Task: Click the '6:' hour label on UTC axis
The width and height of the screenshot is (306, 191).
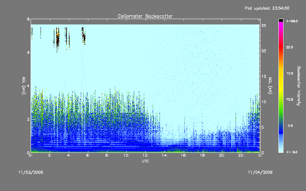Action: click(88, 155)
